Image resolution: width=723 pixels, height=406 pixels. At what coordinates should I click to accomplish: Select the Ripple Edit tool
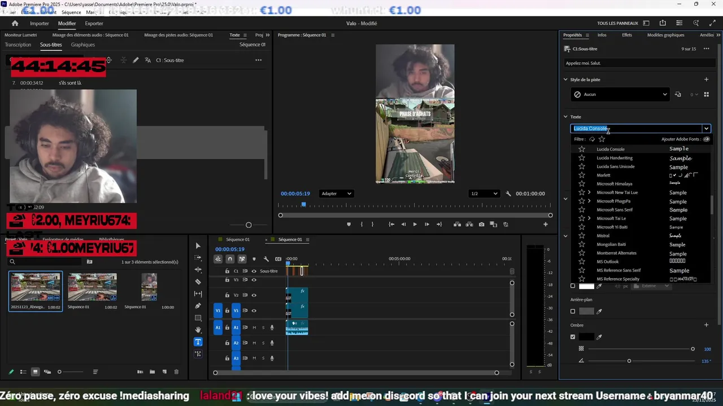coord(198,270)
